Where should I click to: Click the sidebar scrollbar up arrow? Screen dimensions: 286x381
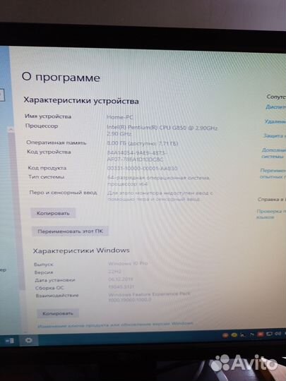[x=11, y=130]
